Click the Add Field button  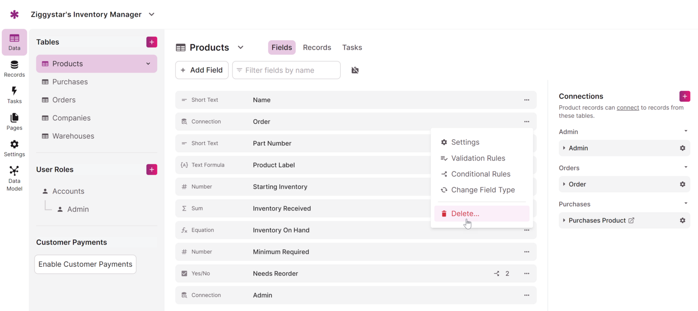point(202,70)
